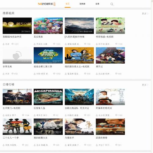This screenshot has width=153, height=153.
Task: Open the 我的媳妇是女王 orange poster thumbnail
Action: [79, 55]
